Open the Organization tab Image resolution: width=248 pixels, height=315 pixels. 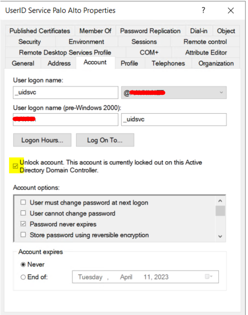point(216,63)
